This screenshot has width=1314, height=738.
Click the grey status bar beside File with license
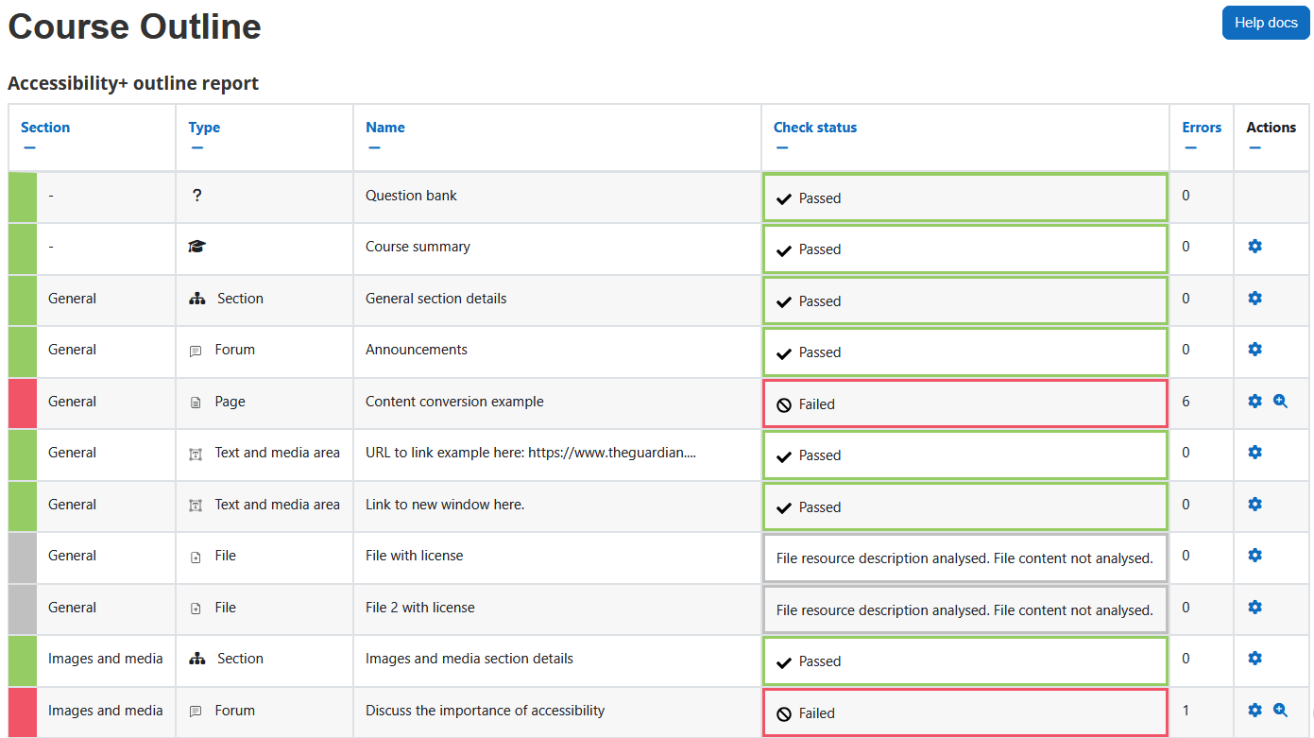pyautogui.click(x=23, y=558)
